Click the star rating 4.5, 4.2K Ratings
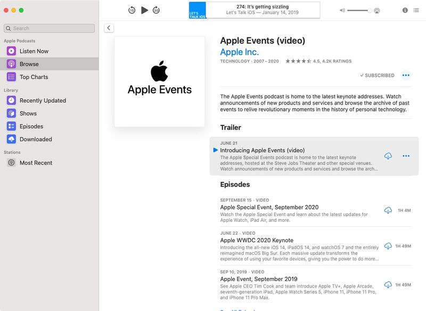Screen dimensions: 426x311 coord(318,61)
